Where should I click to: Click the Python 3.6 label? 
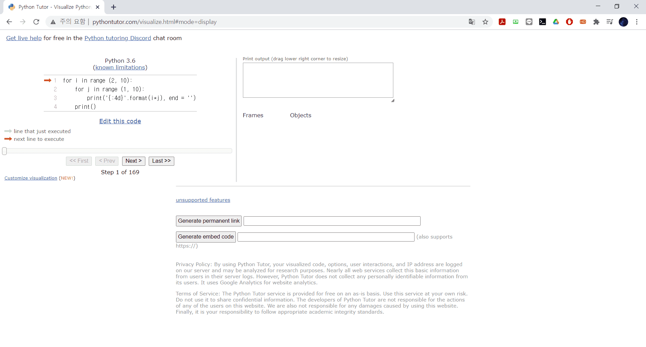tap(120, 61)
